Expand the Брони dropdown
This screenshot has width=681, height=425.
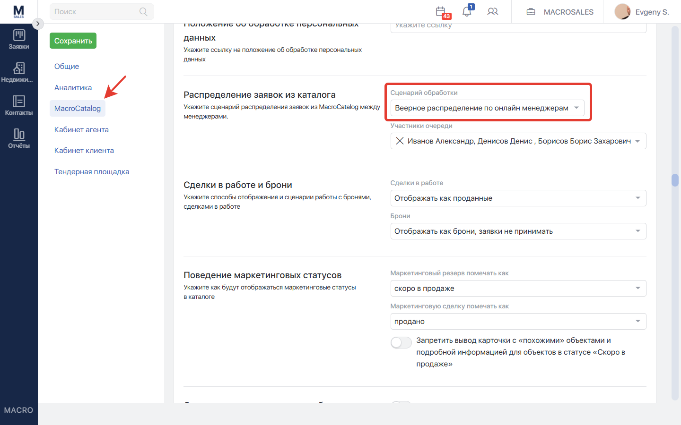pos(518,231)
